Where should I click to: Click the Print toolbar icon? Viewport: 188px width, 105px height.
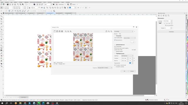(15, 4)
